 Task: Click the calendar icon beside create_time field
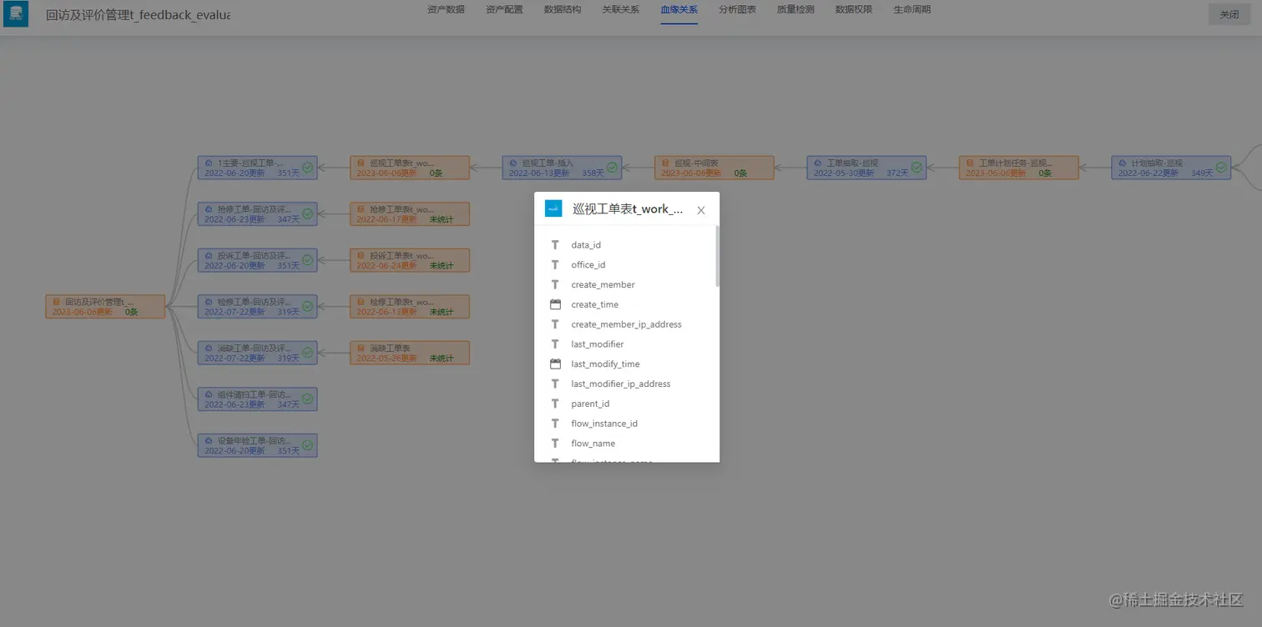[x=555, y=303]
